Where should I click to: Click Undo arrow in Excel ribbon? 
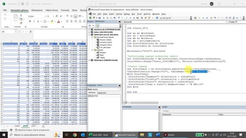[5, 15]
